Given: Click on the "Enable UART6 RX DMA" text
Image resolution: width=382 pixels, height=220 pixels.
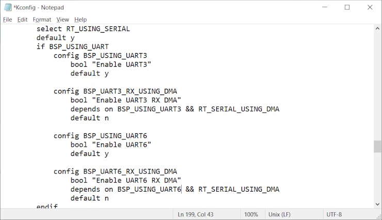Looking at the screenshot, I should (136, 180).
